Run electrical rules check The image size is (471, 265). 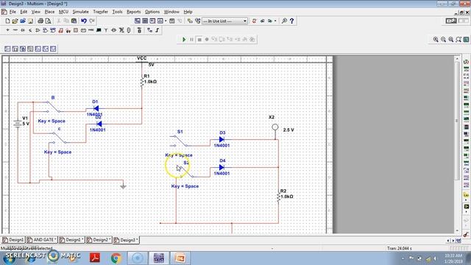pyautogui.click(x=254, y=21)
